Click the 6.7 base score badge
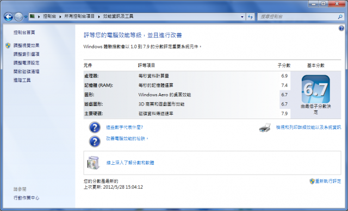The height and width of the screenshot is (211, 348). point(315,89)
